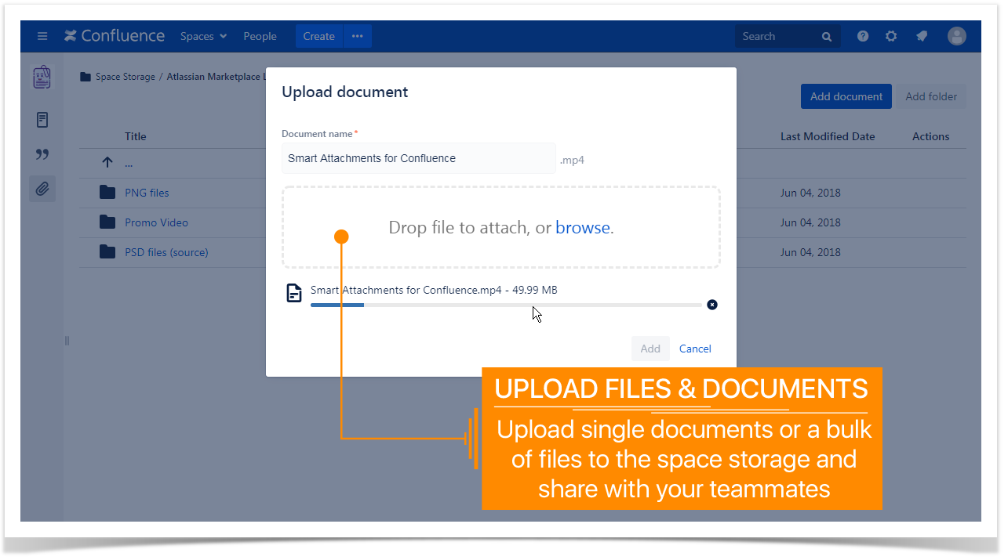Go up one folder level arrow

[107, 163]
